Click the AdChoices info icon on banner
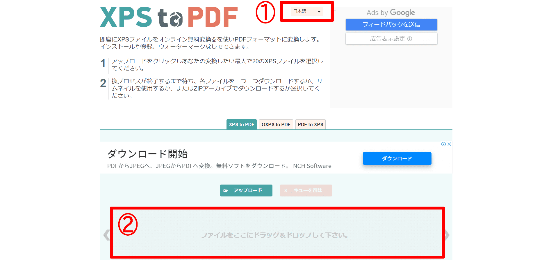 pyautogui.click(x=443, y=144)
